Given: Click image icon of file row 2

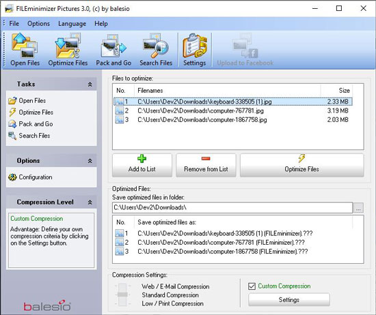Looking at the screenshot, I should (119, 110).
